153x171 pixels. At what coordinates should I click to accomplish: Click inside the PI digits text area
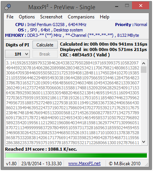pos(73,102)
